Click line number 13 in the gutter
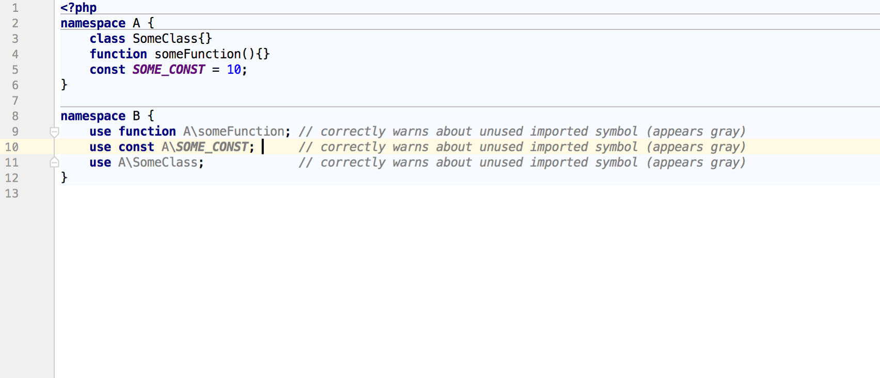Screen dimensions: 880x378 pyautogui.click(x=12, y=194)
